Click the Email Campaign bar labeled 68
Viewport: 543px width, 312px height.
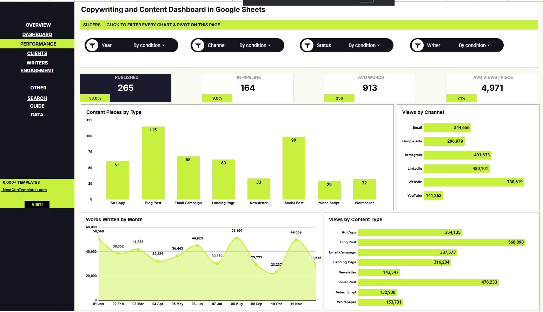pos(188,178)
